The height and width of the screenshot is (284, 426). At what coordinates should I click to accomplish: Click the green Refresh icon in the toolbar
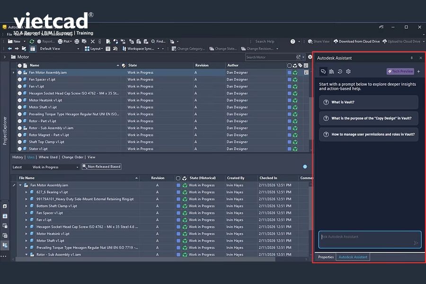(32, 41)
